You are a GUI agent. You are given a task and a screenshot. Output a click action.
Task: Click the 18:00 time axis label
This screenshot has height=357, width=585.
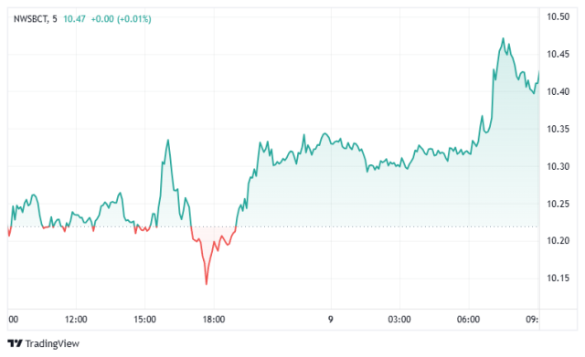[x=214, y=320]
